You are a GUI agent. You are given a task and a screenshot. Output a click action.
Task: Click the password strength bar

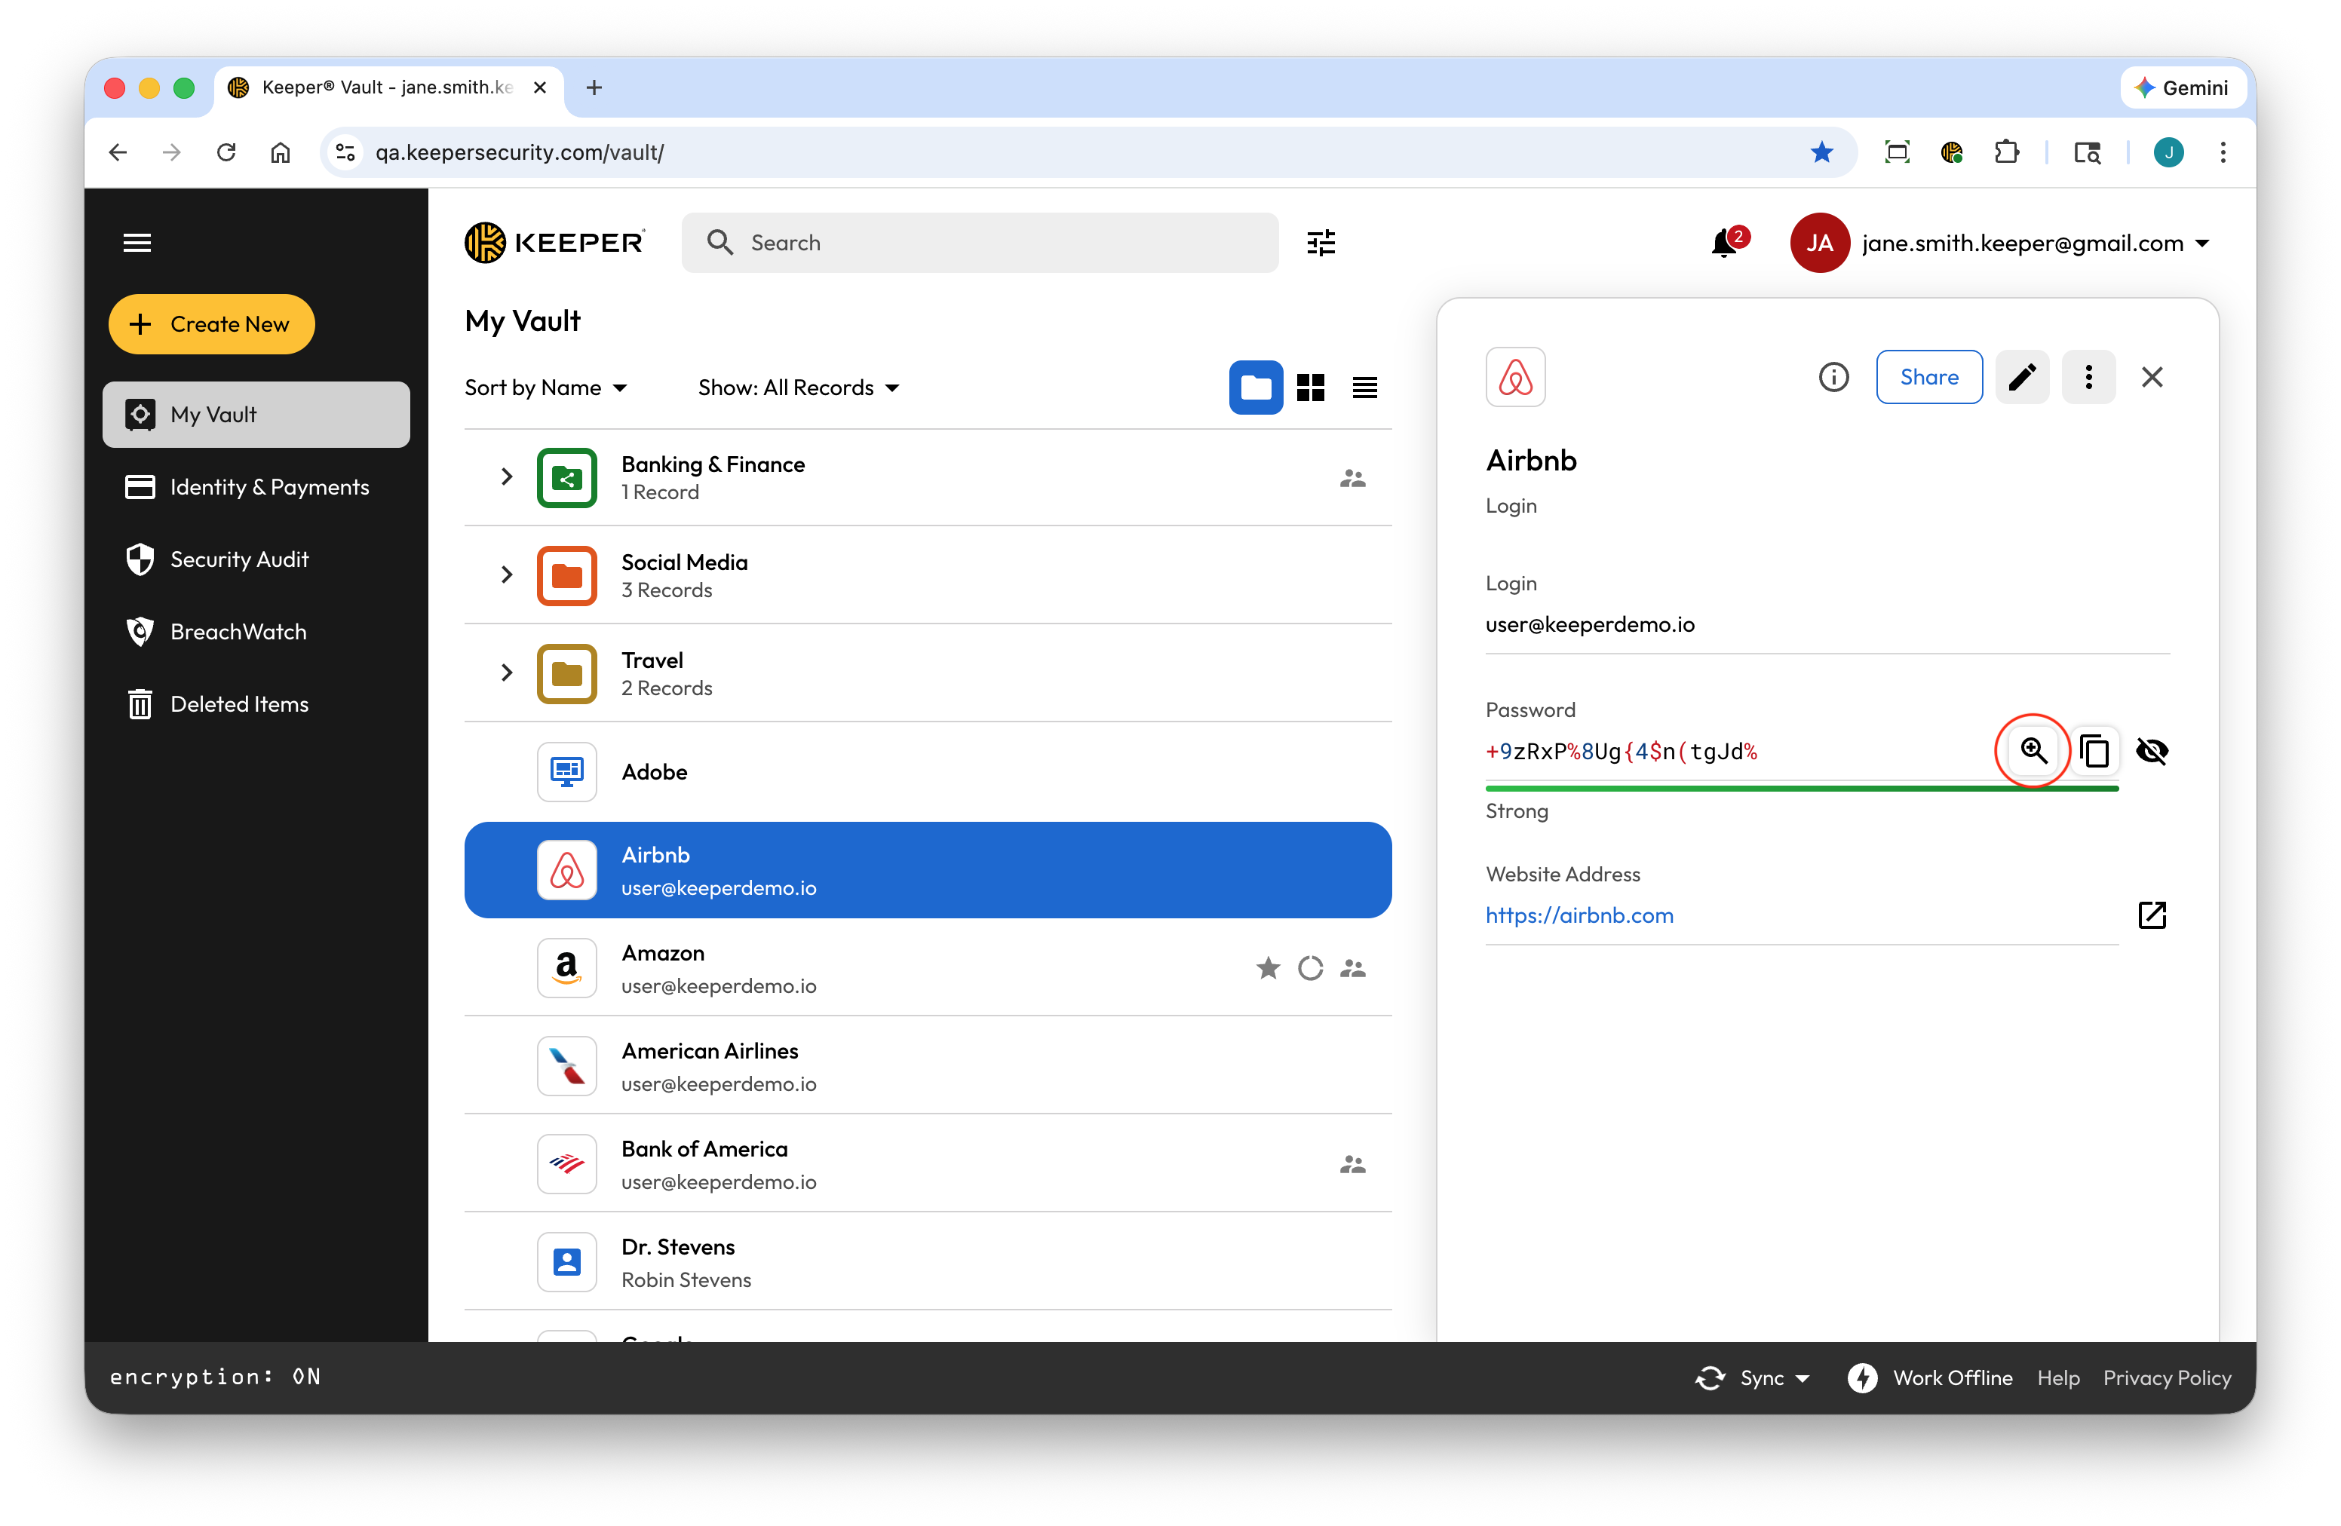1800,788
